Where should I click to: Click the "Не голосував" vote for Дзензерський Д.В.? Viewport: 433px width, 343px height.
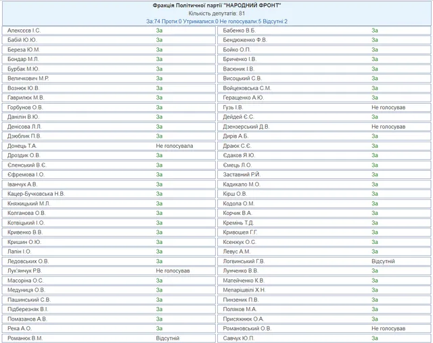coord(388,127)
